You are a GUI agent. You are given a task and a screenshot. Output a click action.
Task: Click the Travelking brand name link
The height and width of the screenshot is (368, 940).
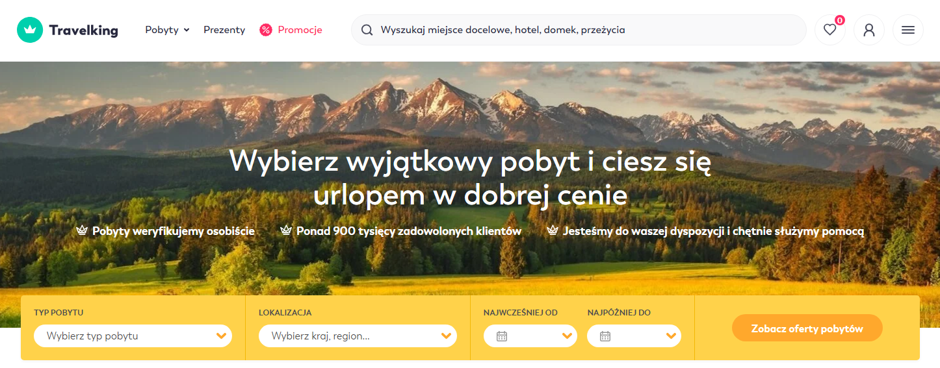[x=83, y=30]
